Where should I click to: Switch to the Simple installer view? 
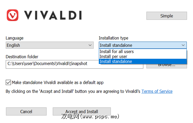tap(166, 16)
